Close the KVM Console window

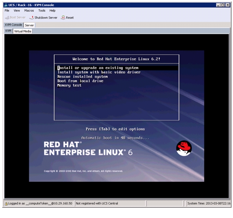click(x=227, y=5)
